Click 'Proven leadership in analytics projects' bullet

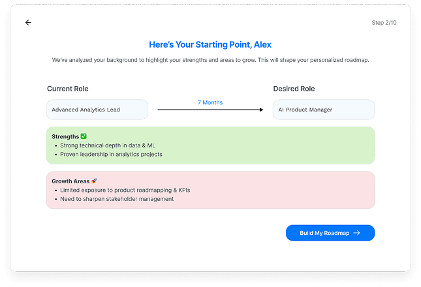(x=111, y=155)
